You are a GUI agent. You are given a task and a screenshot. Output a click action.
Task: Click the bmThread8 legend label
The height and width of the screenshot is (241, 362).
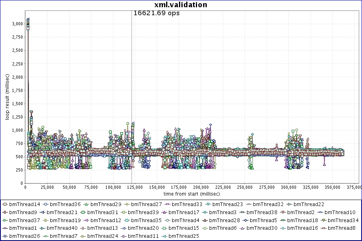(x=341, y=228)
